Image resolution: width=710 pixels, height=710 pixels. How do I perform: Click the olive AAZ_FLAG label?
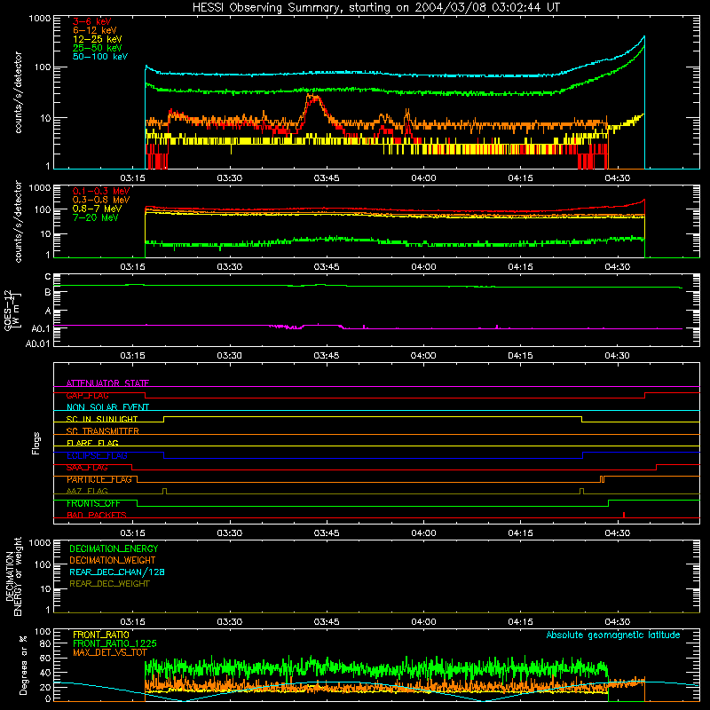point(87,491)
